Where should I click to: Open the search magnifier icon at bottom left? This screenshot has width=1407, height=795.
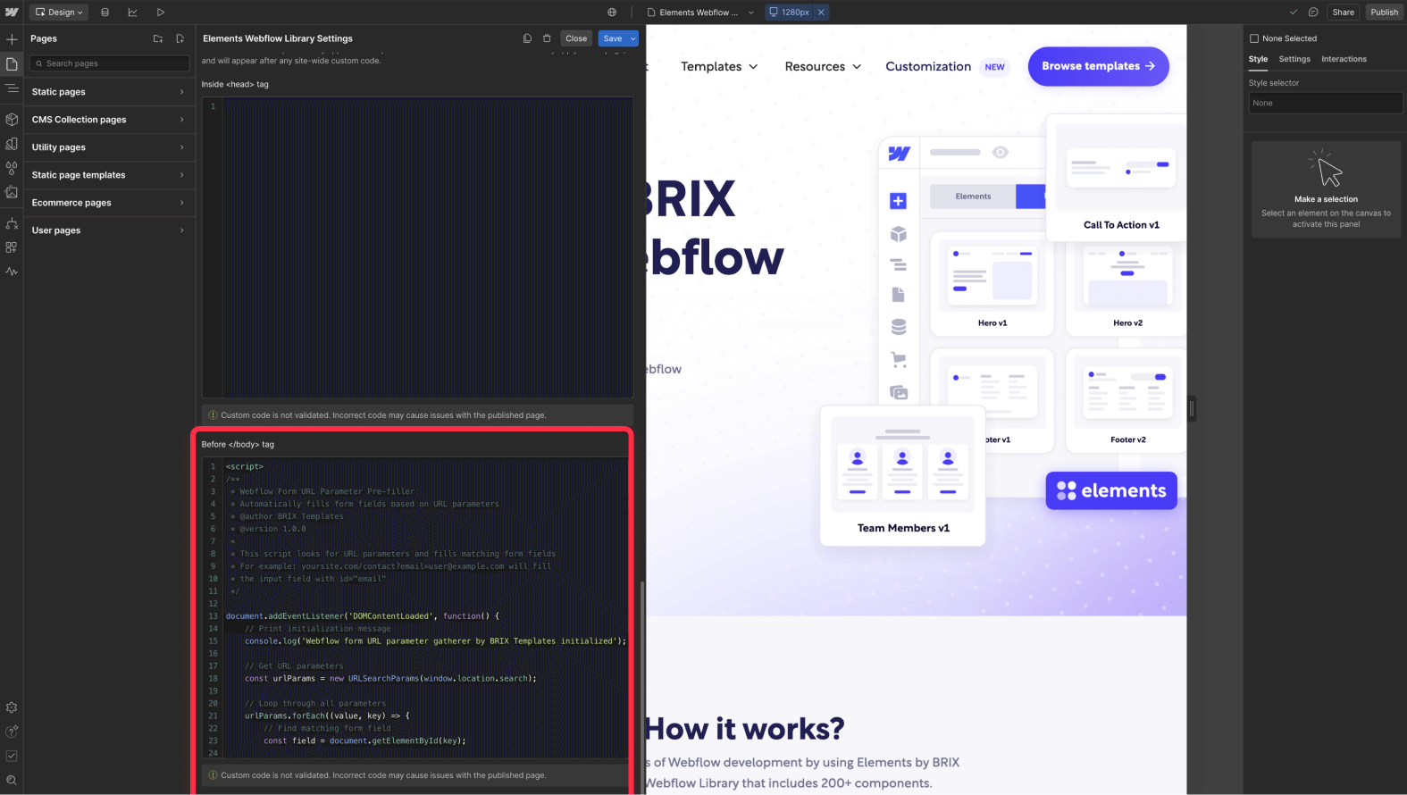pyautogui.click(x=12, y=780)
